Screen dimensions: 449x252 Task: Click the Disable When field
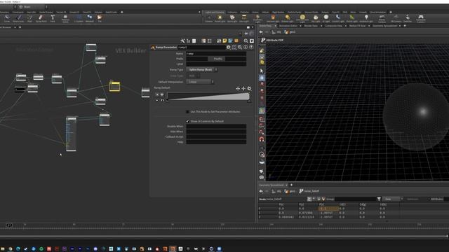(216, 126)
